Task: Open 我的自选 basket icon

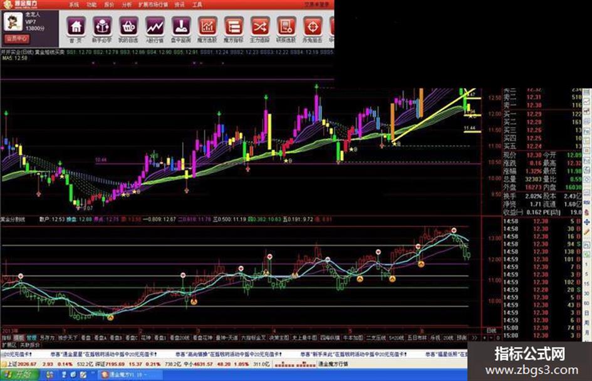Action: click(x=128, y=26)
